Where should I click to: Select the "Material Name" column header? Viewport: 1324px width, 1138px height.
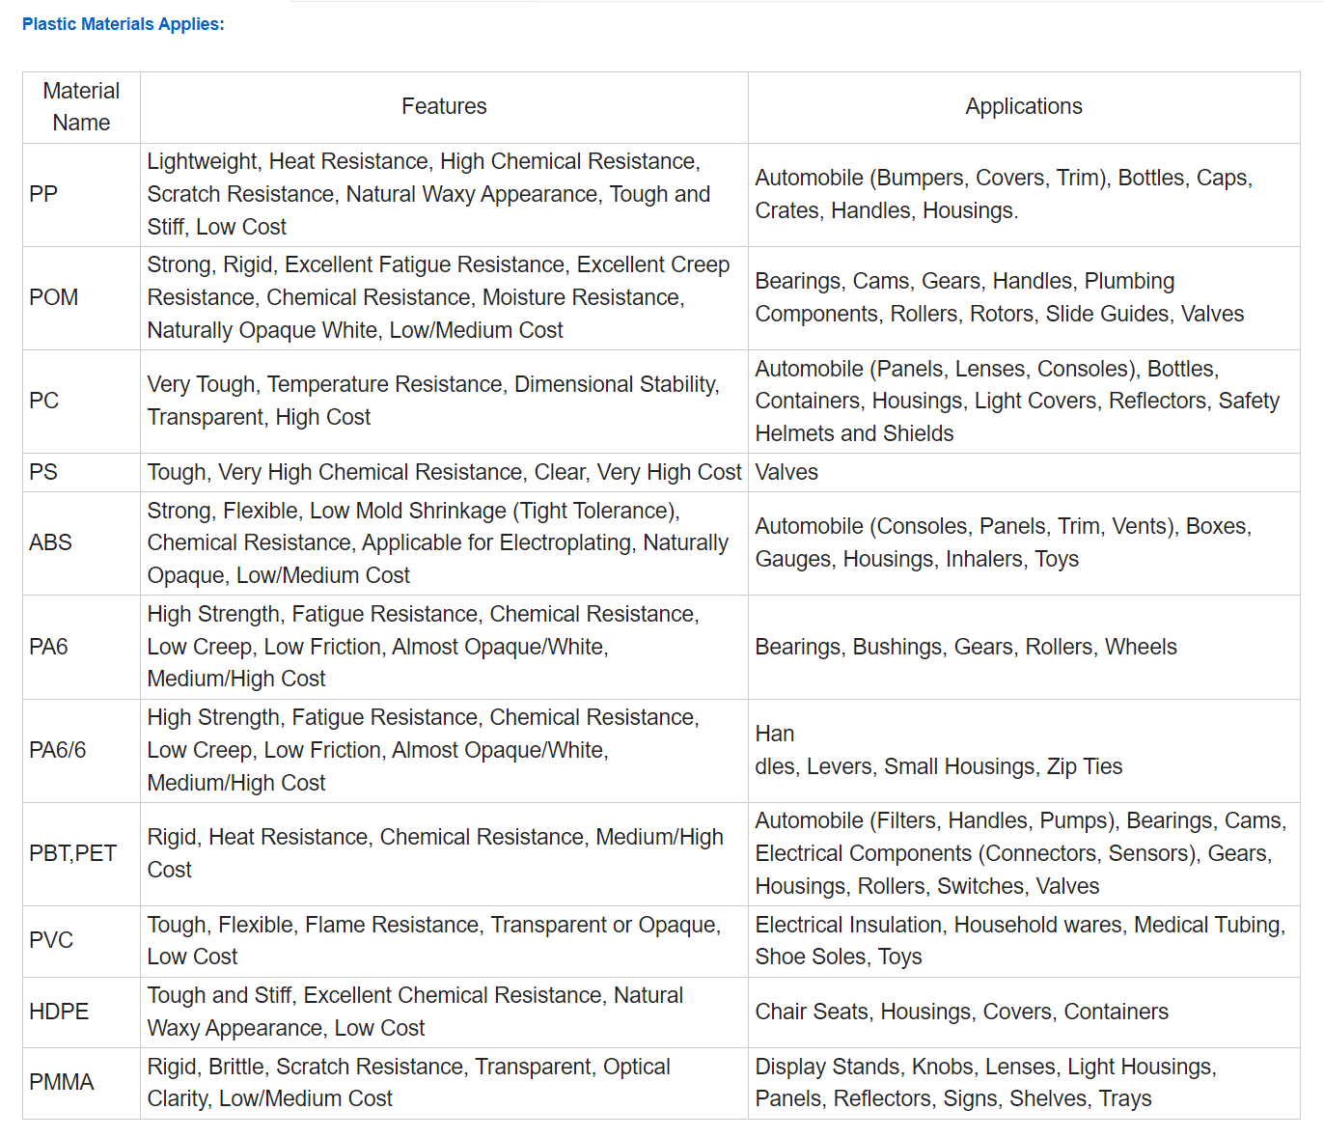click(x=81, y=107)
